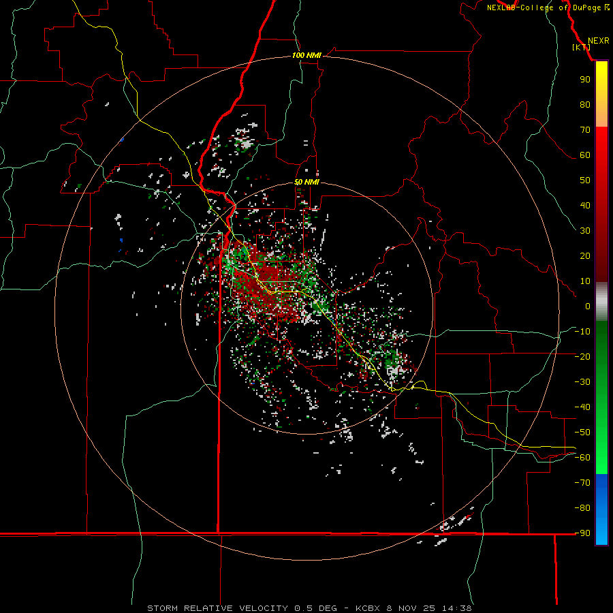This screenshot has width=613, height=613.
Task: Click the -10 value on the velocity scale
Action: point(582,332)
